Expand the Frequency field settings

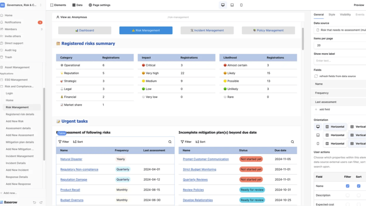point(339,93)
